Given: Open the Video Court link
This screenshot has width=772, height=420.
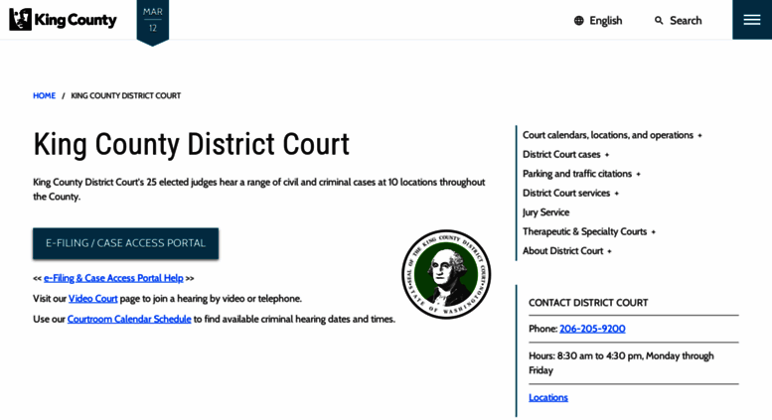Looking at the screenshot, I should pyautogui.click(x=93, y=299).
